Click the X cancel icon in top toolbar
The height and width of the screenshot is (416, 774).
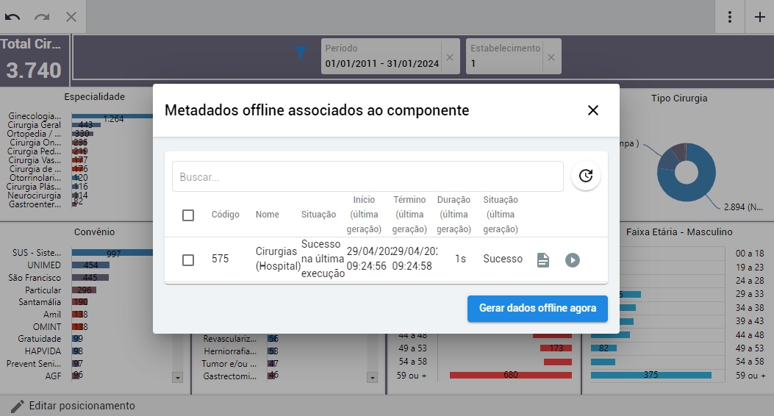tap(71, 17)
